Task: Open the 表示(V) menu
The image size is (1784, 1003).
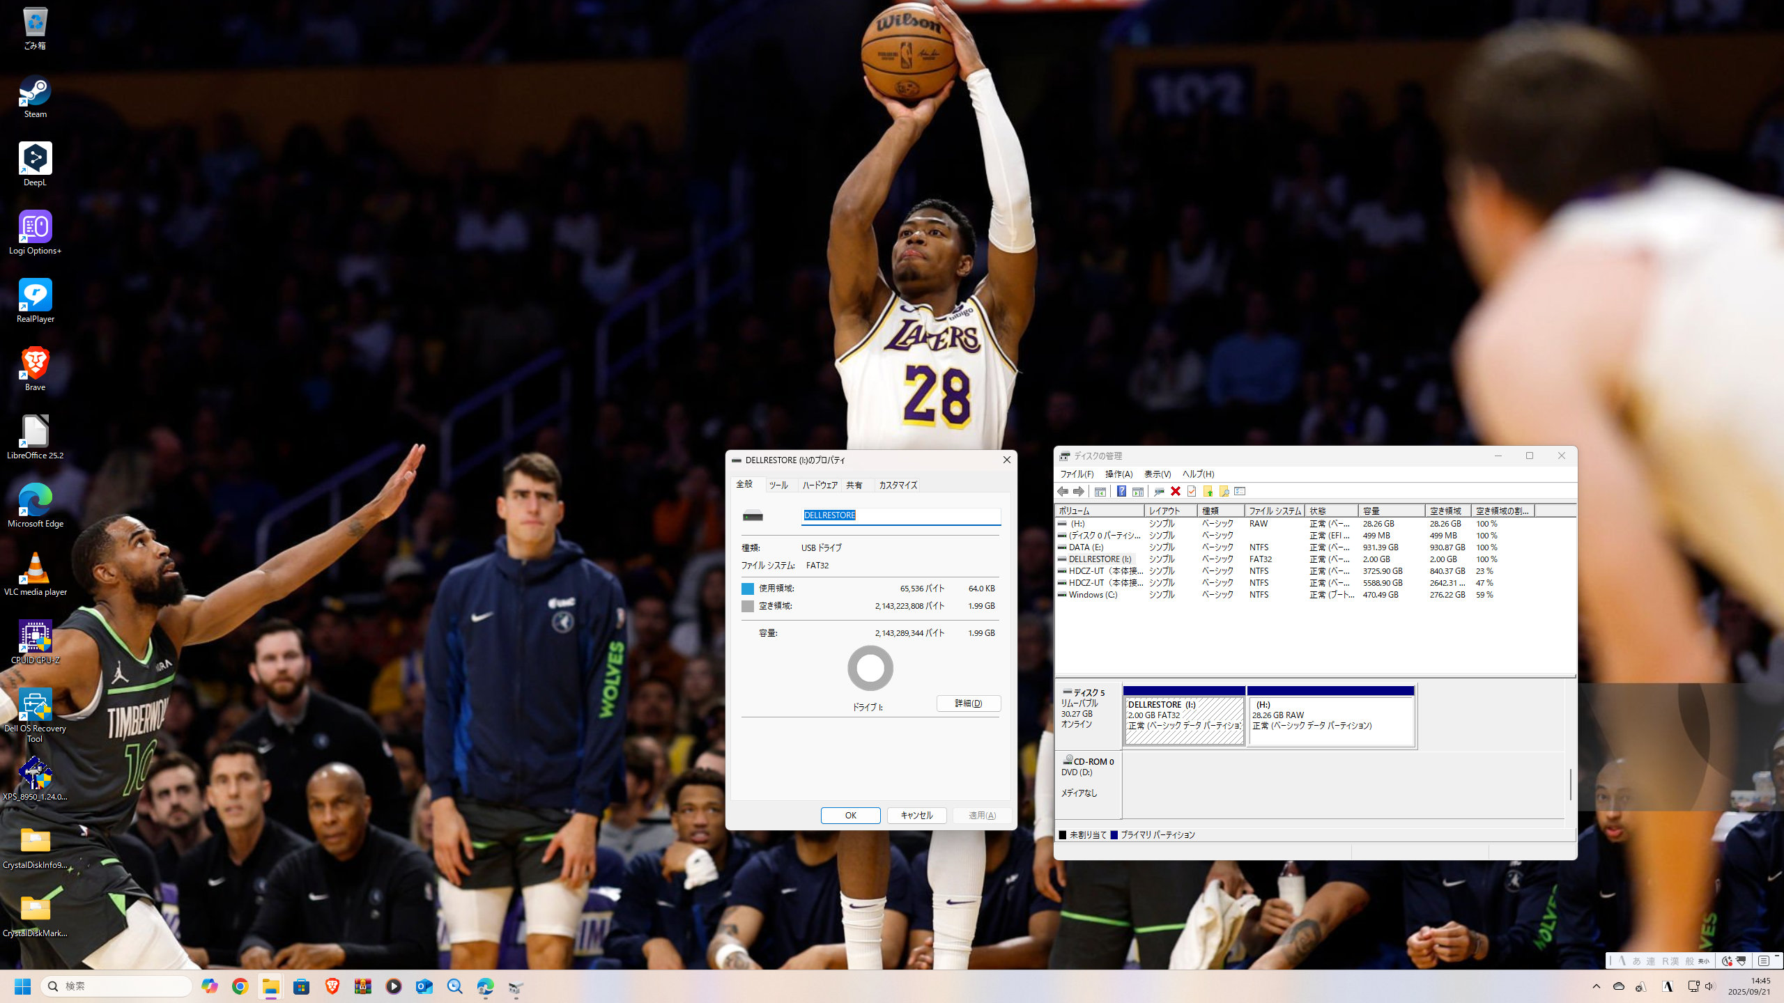Action: tap(1158, 474)
